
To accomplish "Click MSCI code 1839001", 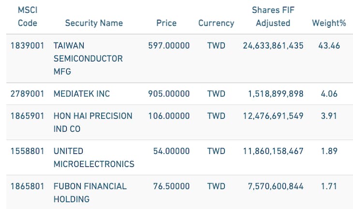I will click(x=27, y=45).
